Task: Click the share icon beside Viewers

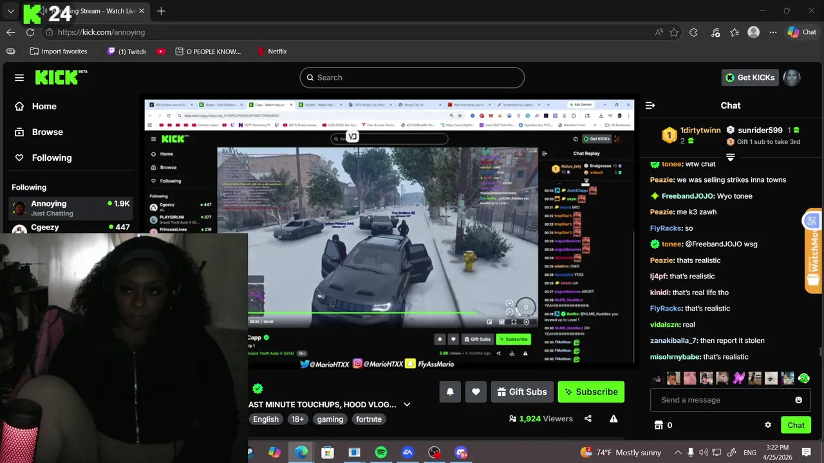Action: point(588,419)
